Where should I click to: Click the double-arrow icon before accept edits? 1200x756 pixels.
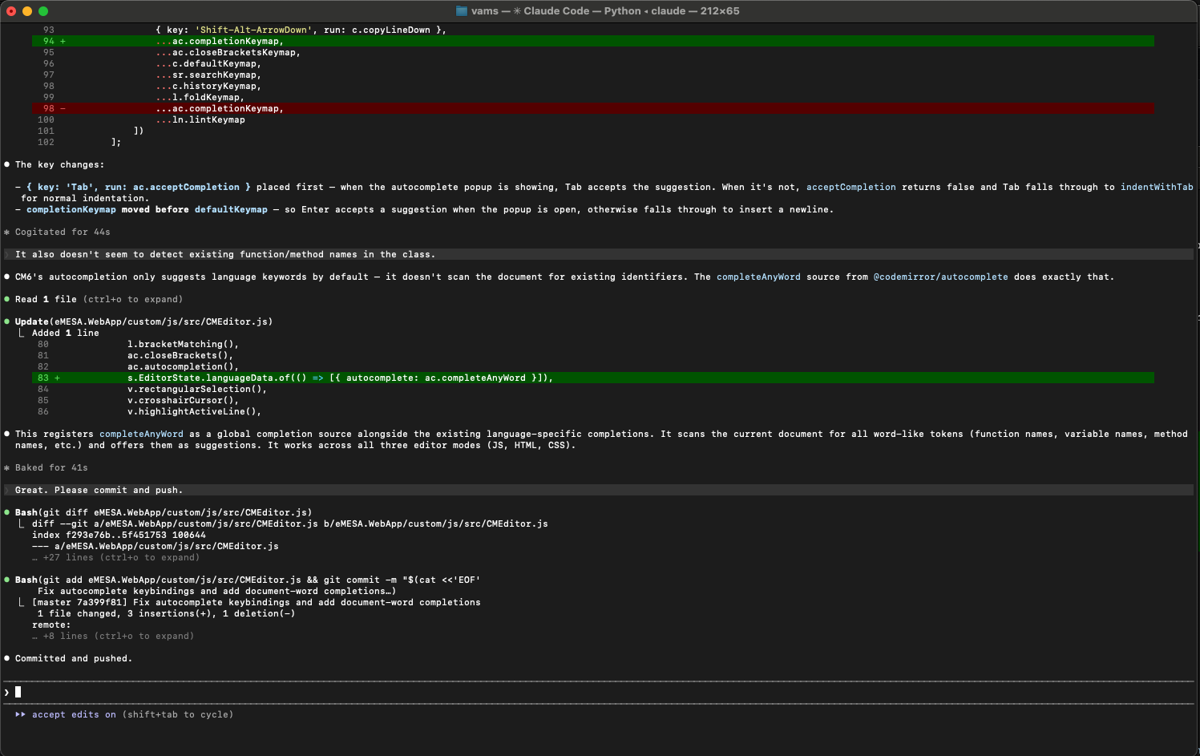[20, 714]
